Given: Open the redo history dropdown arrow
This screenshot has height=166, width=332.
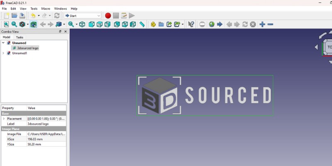Looking at the screenshot, I should [x=50, y=16].
